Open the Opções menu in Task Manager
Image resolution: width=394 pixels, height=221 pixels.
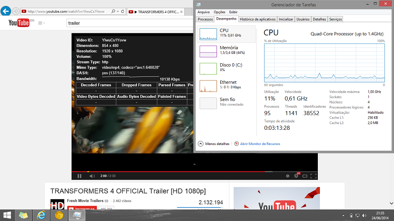click(219, 12)
